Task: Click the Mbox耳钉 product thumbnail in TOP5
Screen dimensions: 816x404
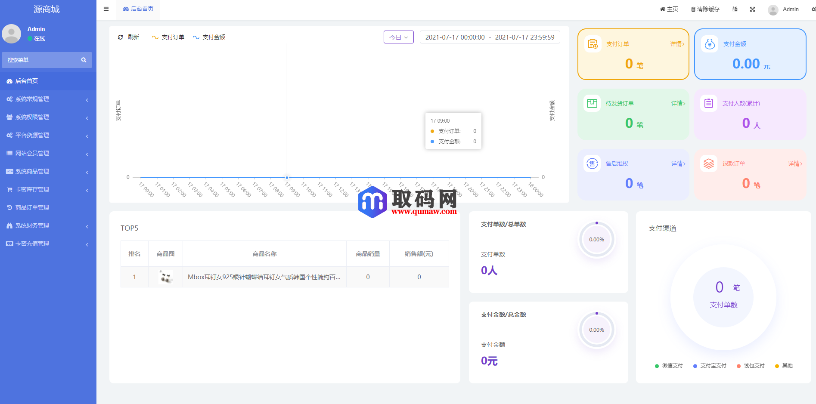Action: (x=166, y=277)
